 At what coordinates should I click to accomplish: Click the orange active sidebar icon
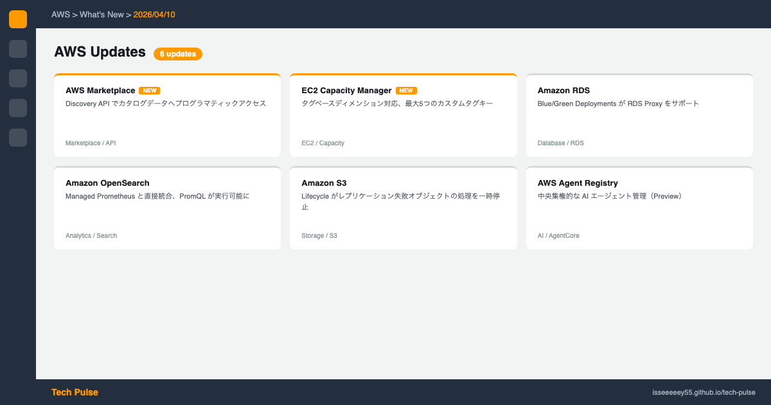[18, 19]
